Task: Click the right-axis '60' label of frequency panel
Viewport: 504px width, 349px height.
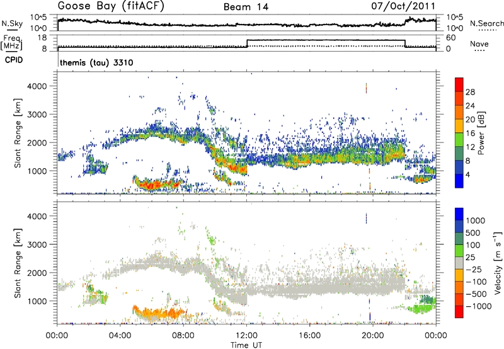Action: pos(450,38)
